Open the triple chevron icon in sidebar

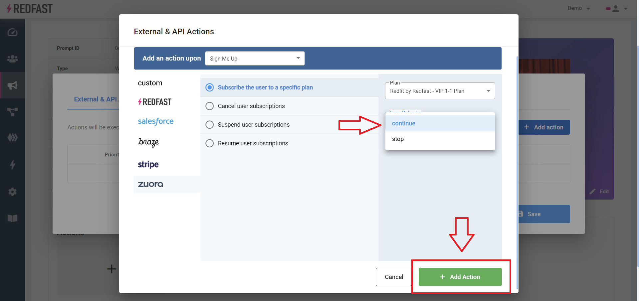12,137
